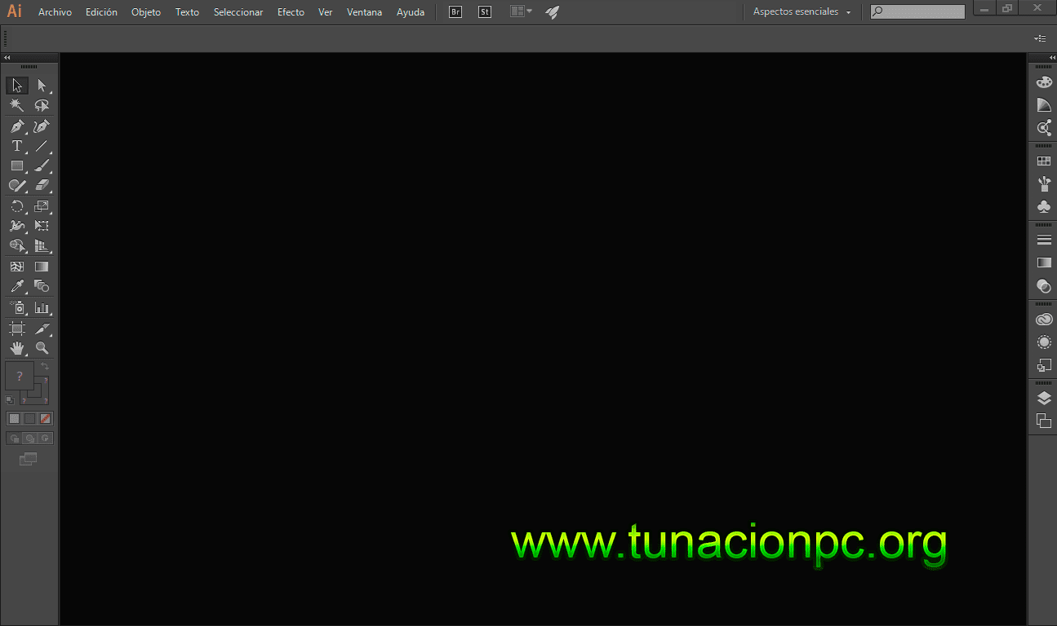This screenshot has height=626, width=1057.
Task: Open the Efecto menu
Action: point(291,12)
